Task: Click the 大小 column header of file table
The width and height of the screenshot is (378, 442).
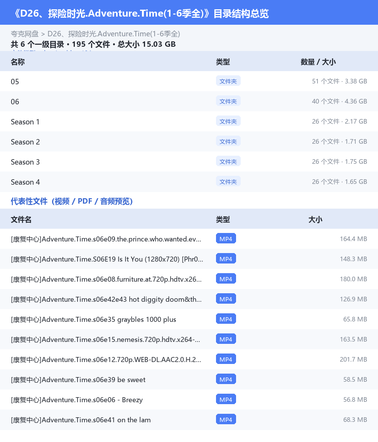Action: coord(315,219)
